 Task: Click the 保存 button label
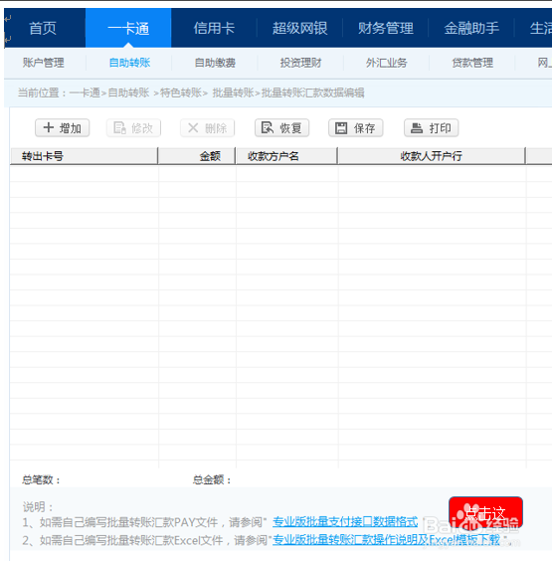(365, 128)
